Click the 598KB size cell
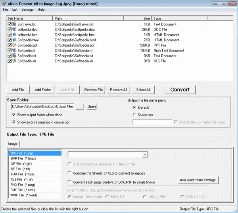The width and height of the screenshot is (238, 213). click(145, 45)
